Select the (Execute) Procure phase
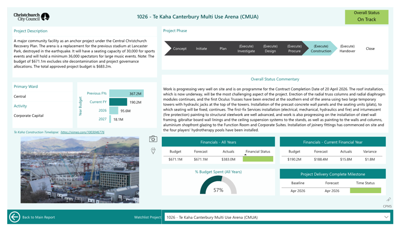 tap(294, 49)
